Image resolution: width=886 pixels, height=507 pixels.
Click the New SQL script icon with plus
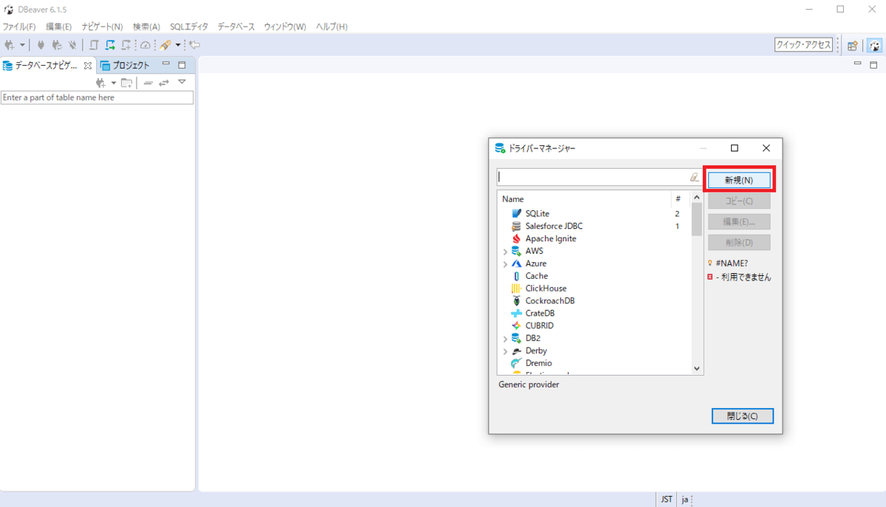[x=127, y=45]
